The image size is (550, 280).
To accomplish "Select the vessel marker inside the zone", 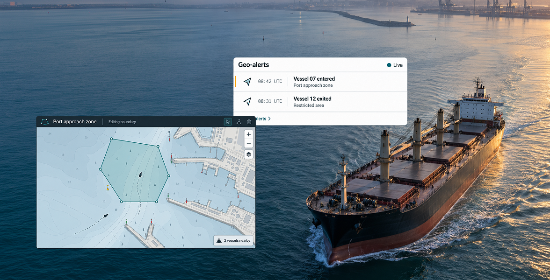I will (140, 175).
